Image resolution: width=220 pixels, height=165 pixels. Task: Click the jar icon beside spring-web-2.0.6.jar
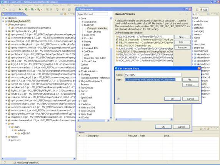coord(9,34)
